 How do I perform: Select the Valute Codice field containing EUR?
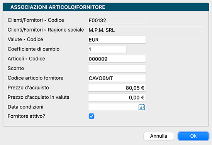117,40
